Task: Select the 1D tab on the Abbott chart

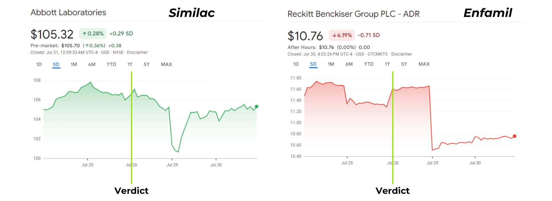Action: click(39, 64)
